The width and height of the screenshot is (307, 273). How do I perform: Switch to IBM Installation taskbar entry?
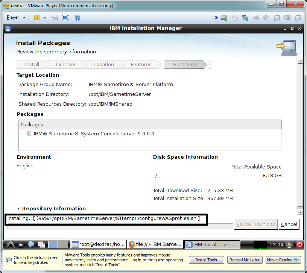pos(212,245)
